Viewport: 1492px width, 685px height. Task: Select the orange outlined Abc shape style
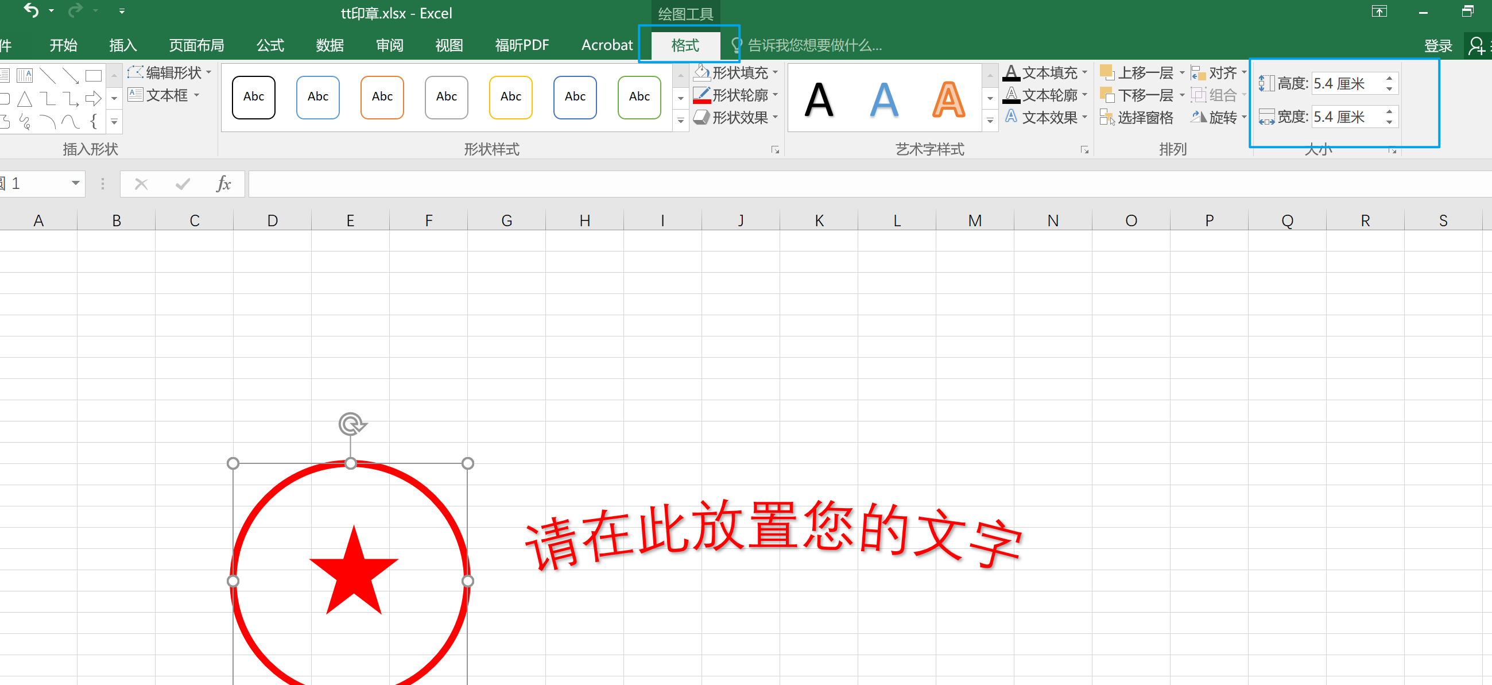tap(382, 97)
